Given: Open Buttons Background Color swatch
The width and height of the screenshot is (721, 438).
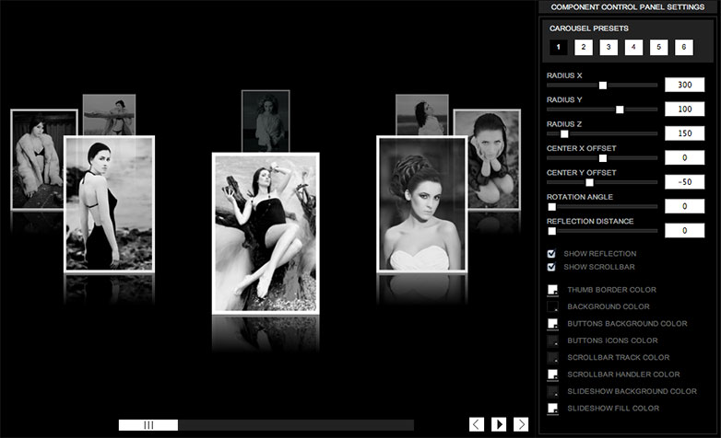Looking at the screenshot, I should (552, 324).
